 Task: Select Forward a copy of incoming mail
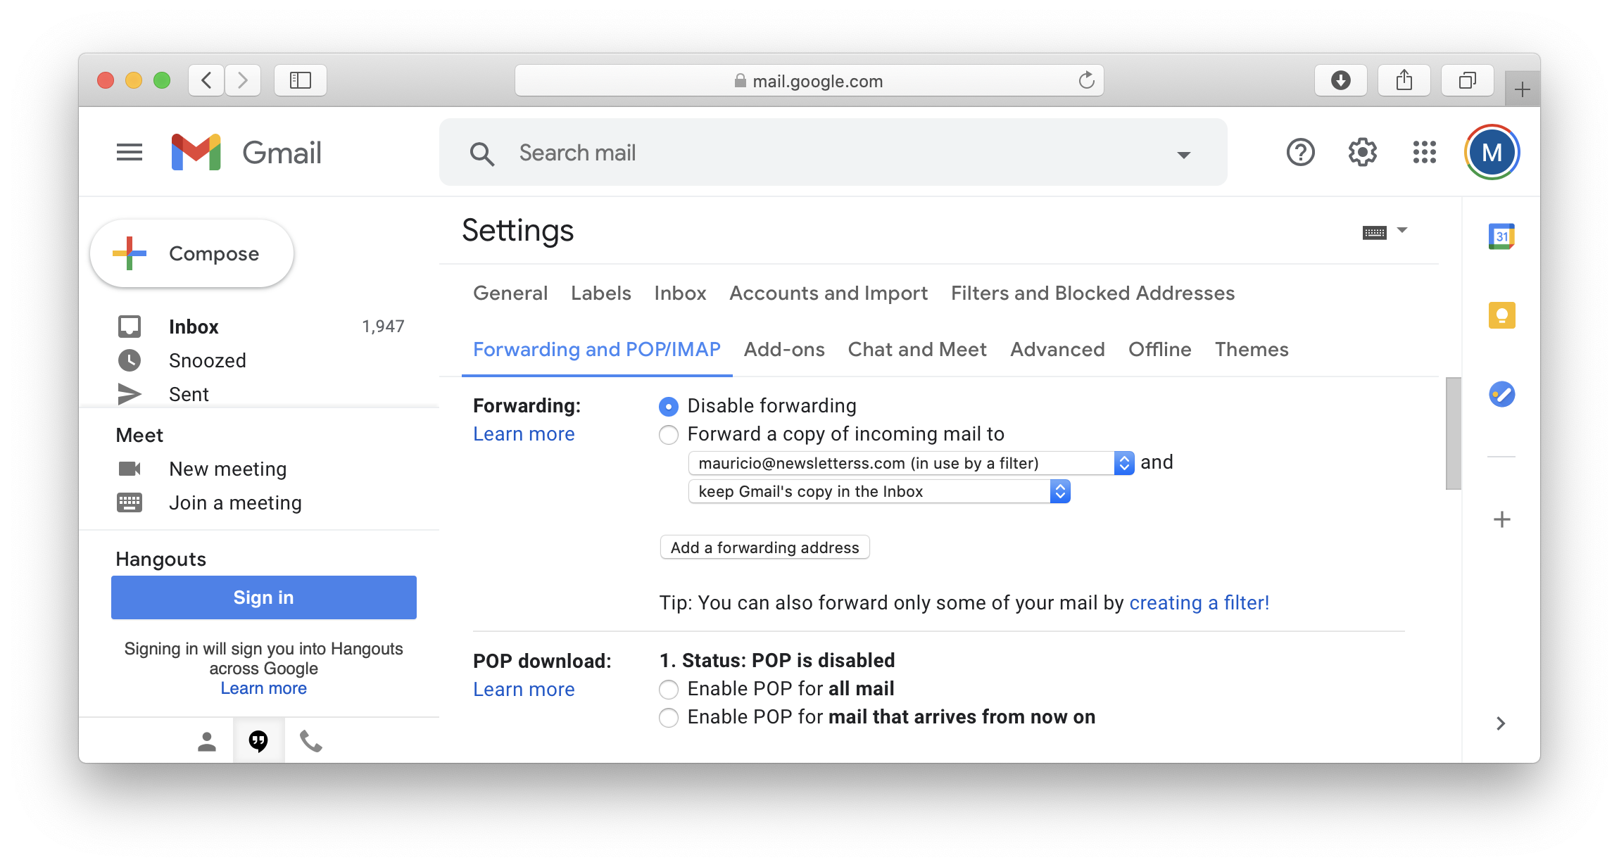[668, 435]
